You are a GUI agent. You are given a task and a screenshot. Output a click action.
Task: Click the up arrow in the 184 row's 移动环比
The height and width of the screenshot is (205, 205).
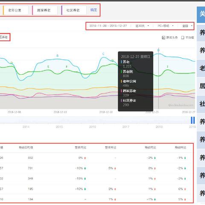(x=185, y=199)
